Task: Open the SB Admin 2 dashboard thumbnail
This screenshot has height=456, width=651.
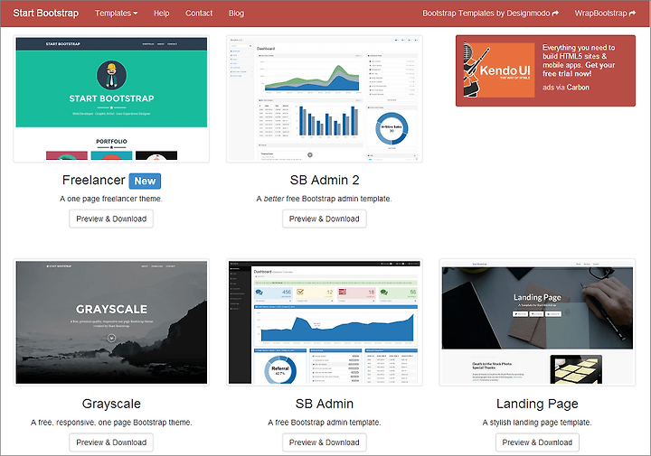Action: coord(325,99)
